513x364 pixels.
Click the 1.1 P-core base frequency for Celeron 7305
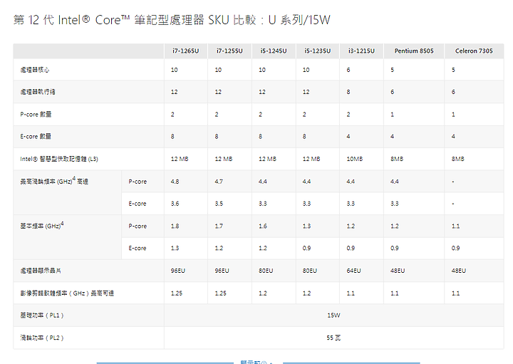[456, 226]
